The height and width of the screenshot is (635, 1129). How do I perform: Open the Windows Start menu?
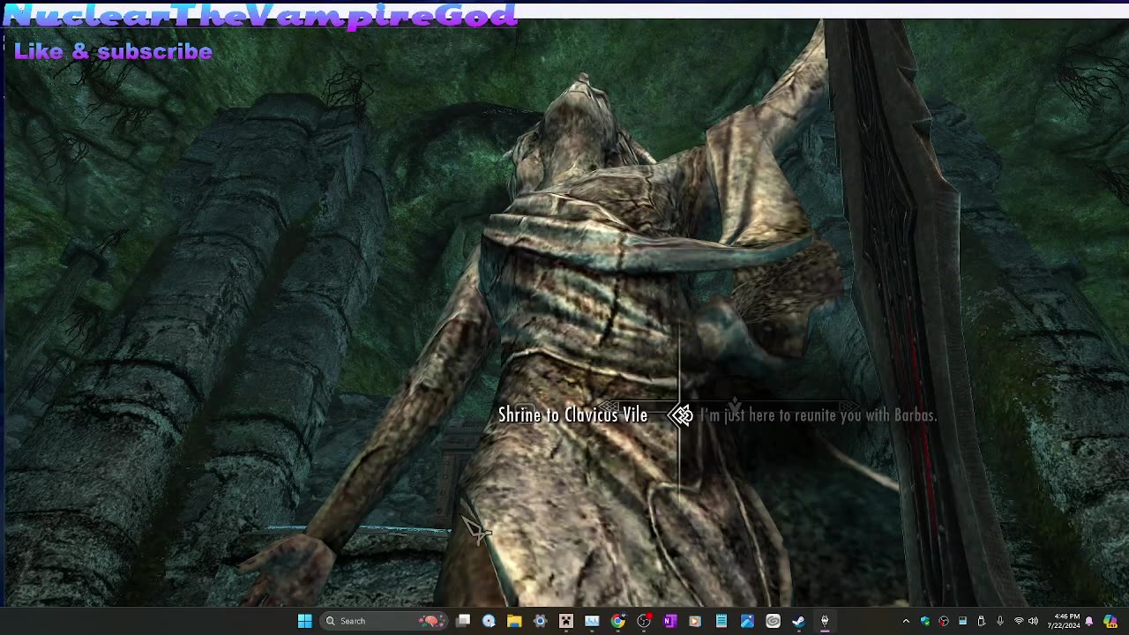coord(304,621)
